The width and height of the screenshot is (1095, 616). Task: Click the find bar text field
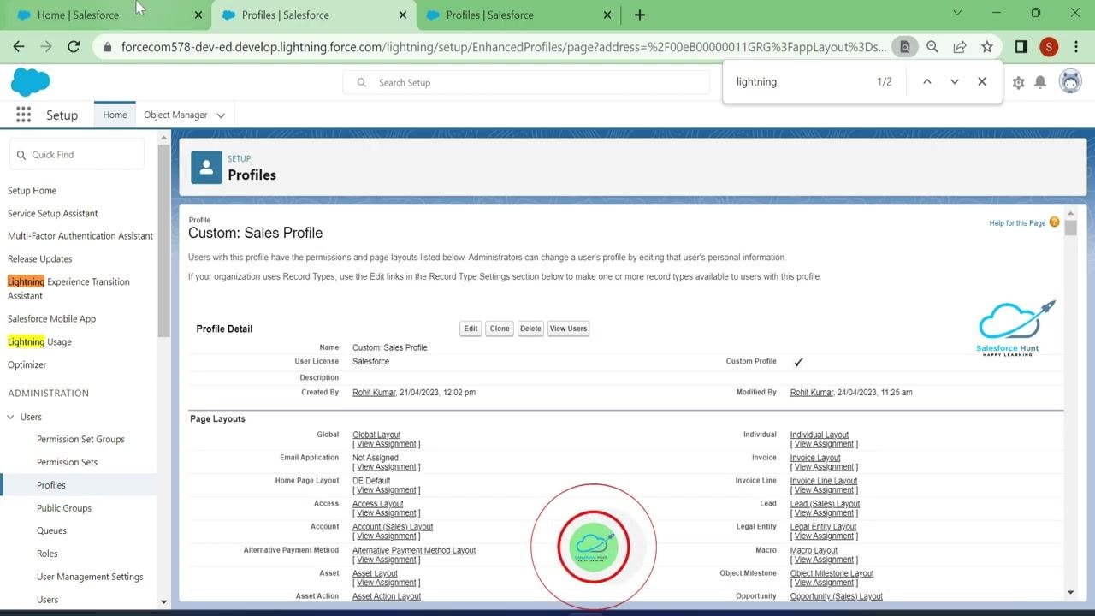coord(800,81)
